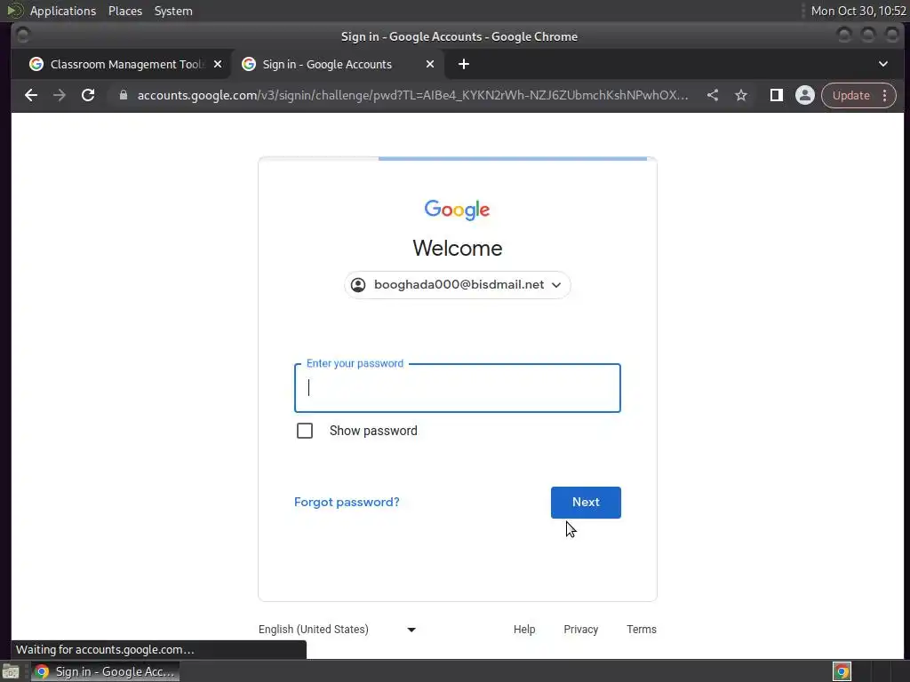The height and width of the screenshot is (682, 910).
Task: Select the Sign in - Google Accounts tab
Action: [337, 64]
